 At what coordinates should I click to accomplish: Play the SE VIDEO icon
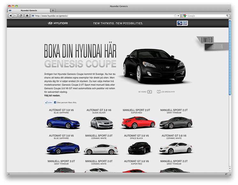150,92
